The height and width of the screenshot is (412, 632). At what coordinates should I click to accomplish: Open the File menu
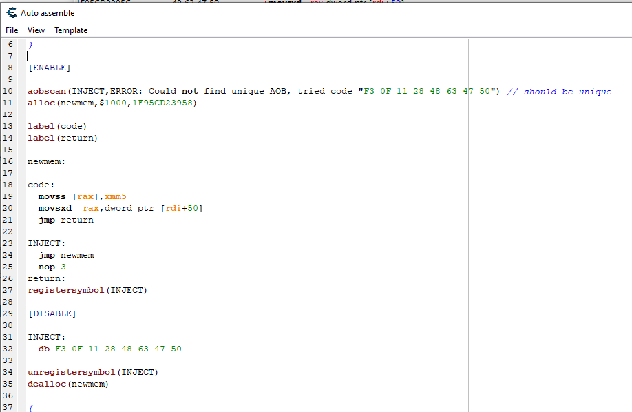(11, 30)
